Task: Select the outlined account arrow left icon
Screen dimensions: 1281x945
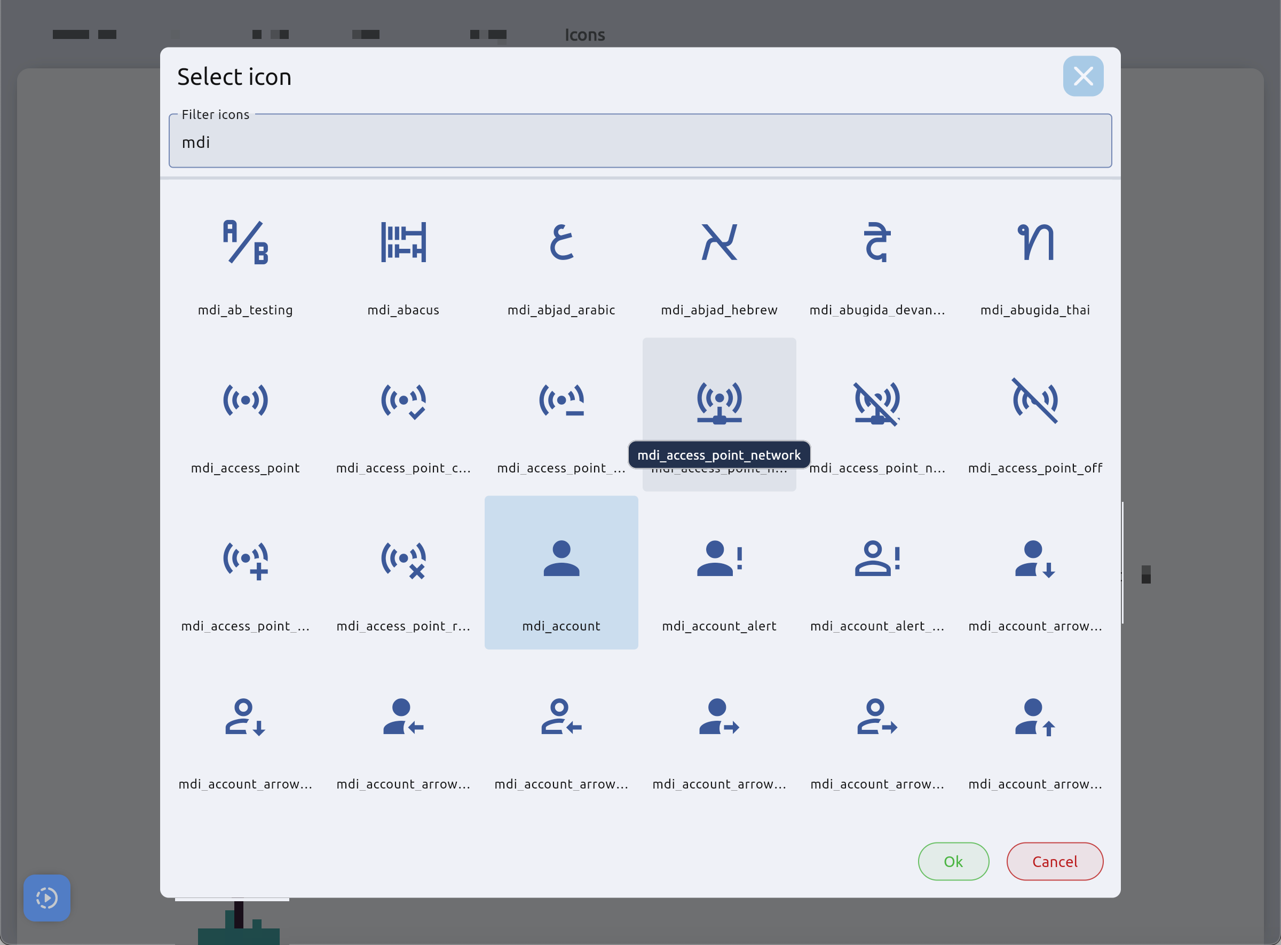Action: click(561, 730)
